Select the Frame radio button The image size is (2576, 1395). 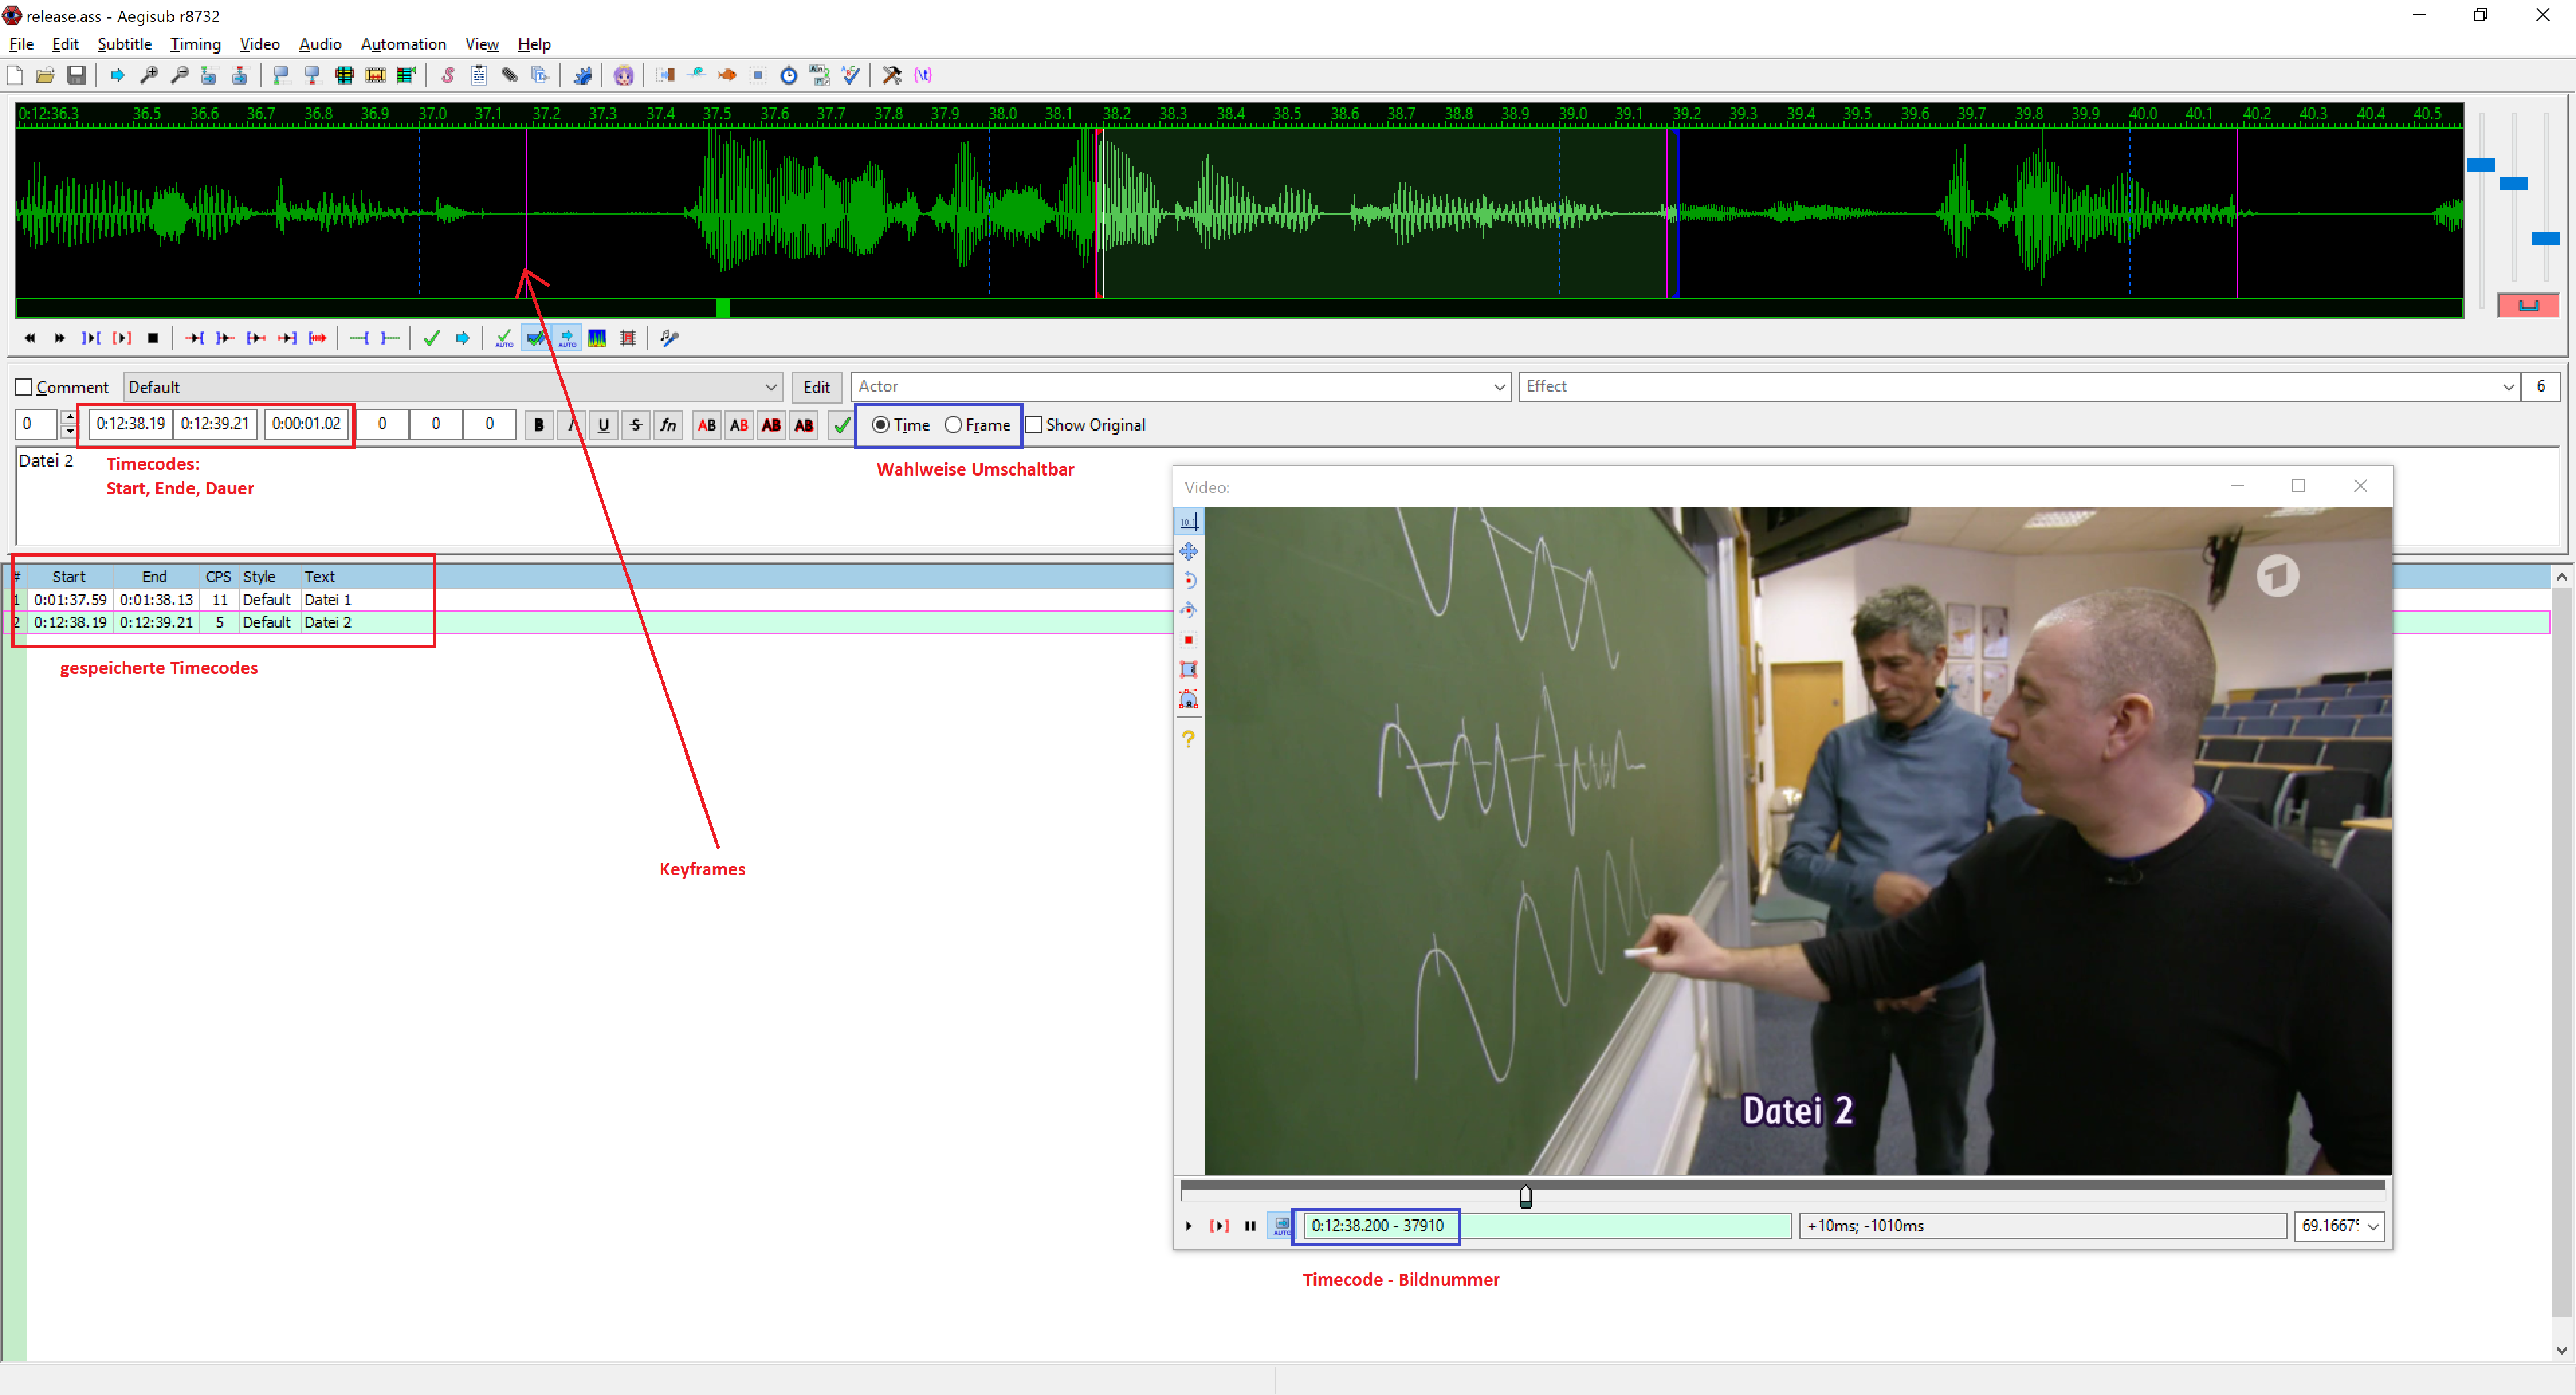click(x=953, y=425)
